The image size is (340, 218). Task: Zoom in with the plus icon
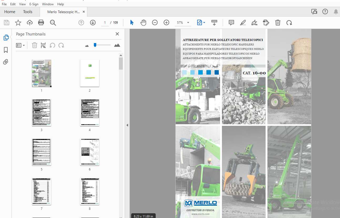coord(166,23)
